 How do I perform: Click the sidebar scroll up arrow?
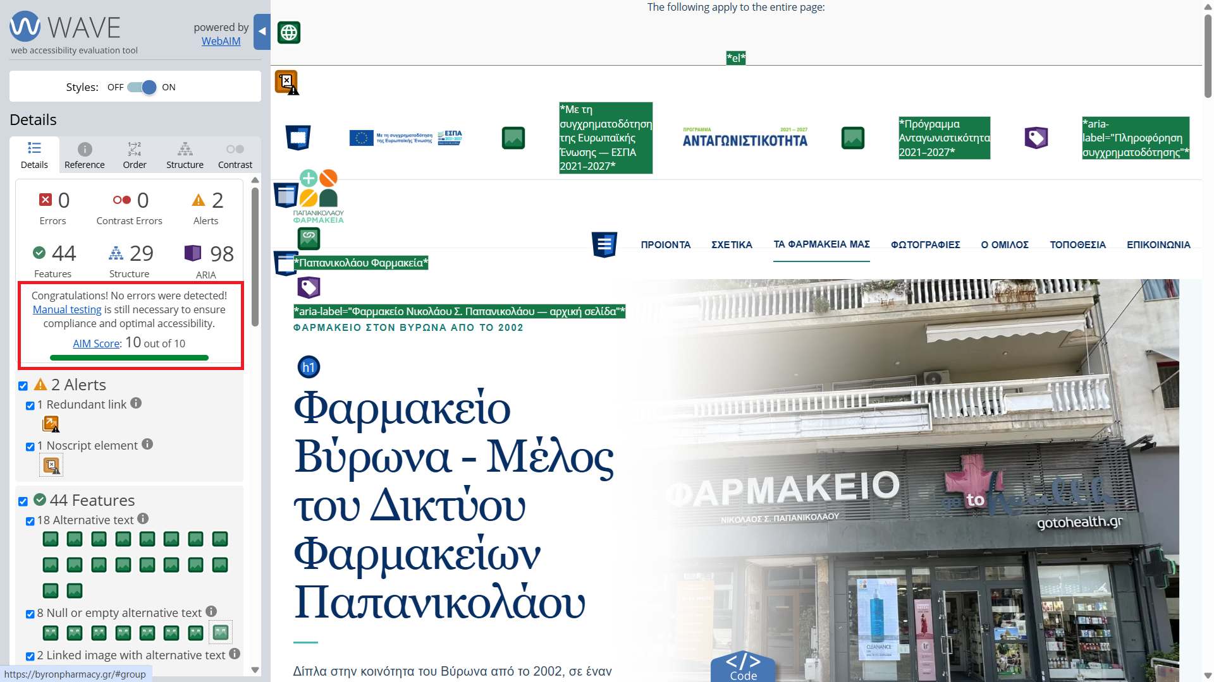pyautogui.click(x=255, y=181)
